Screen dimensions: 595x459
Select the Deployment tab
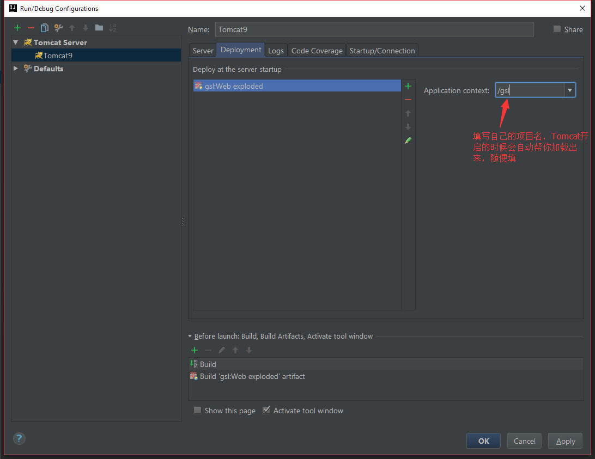[241, 50]
